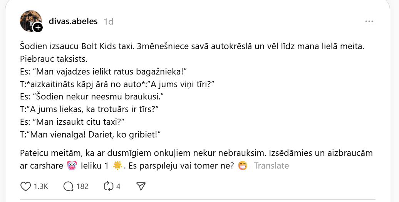The image size is (399, 202).
Task: Translate the post text
Action: [271, 166]
